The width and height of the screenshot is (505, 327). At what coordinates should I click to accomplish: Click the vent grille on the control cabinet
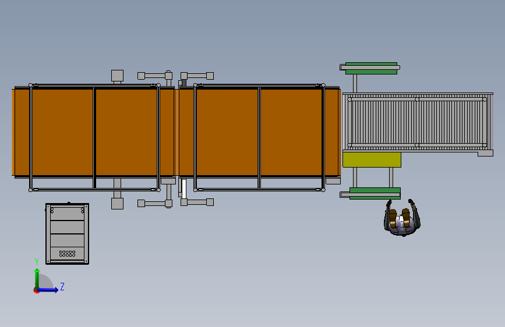pos(68,254)
